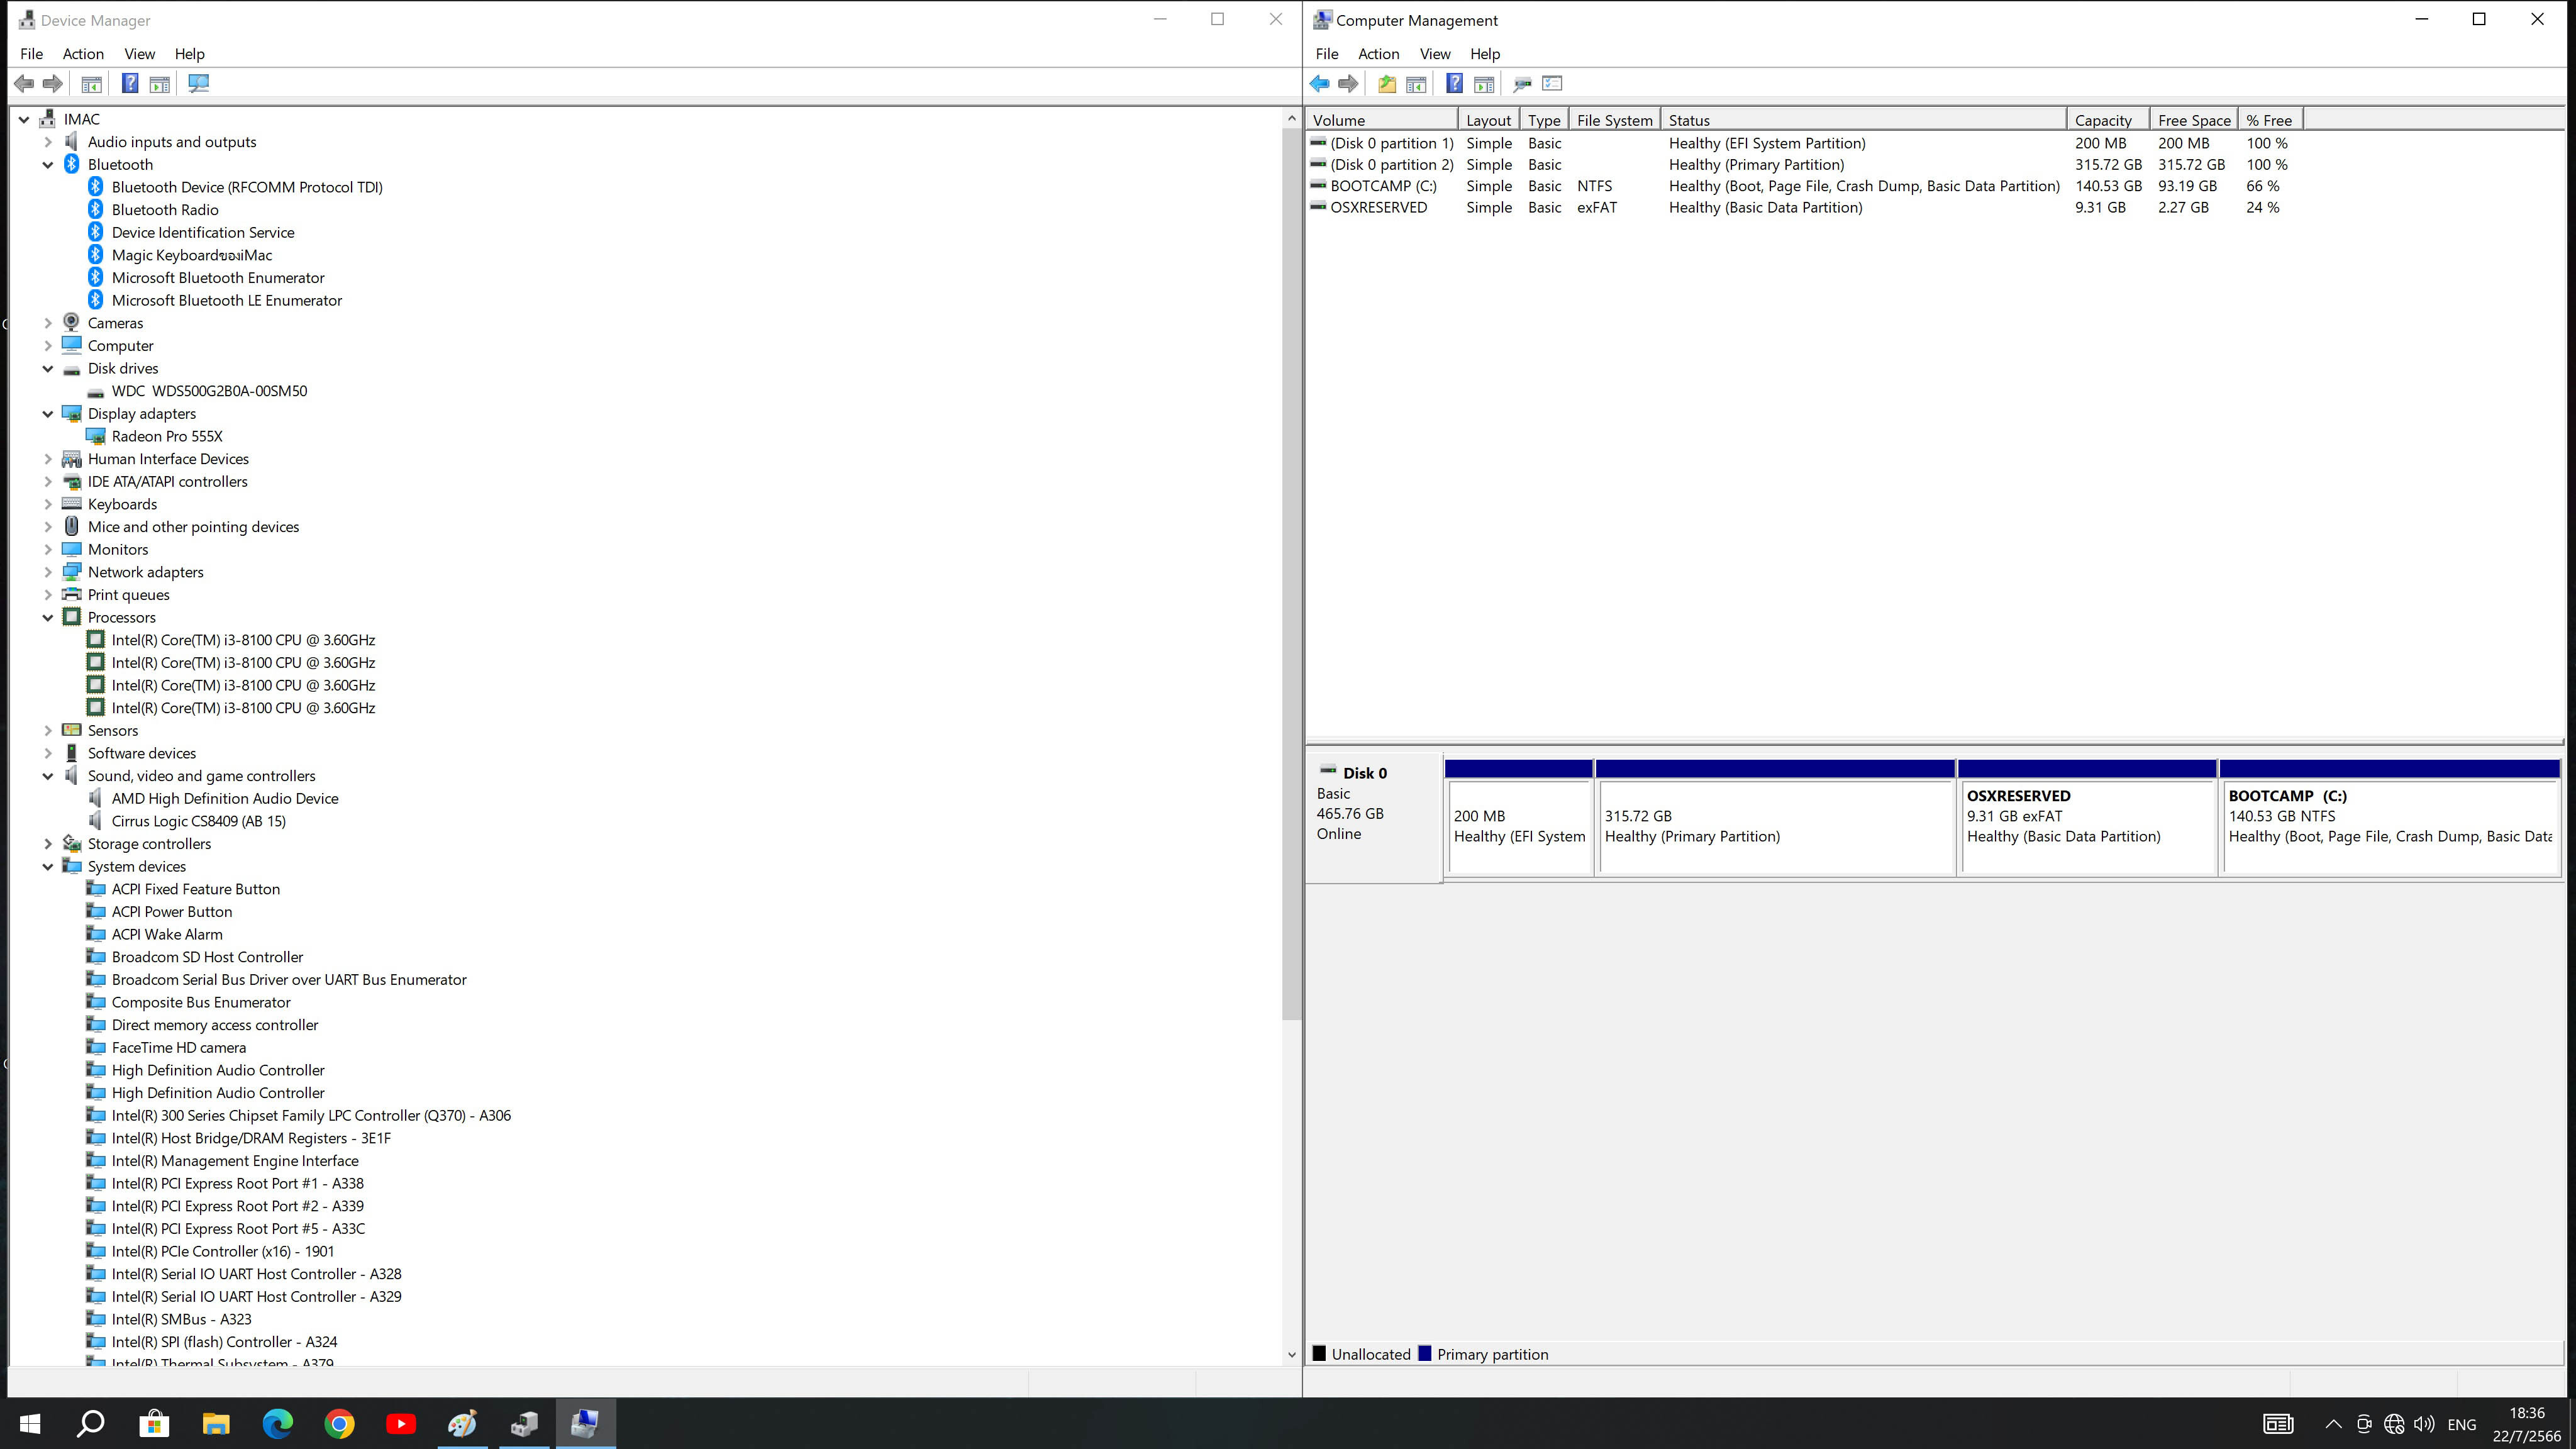The image size is (2576, 1449).
Task: Collapse the Bluetooth node
Action: [48, 165]
